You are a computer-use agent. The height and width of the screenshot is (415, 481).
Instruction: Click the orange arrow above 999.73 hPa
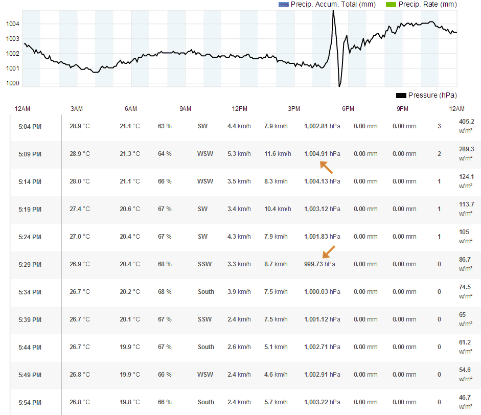(329, 252)
